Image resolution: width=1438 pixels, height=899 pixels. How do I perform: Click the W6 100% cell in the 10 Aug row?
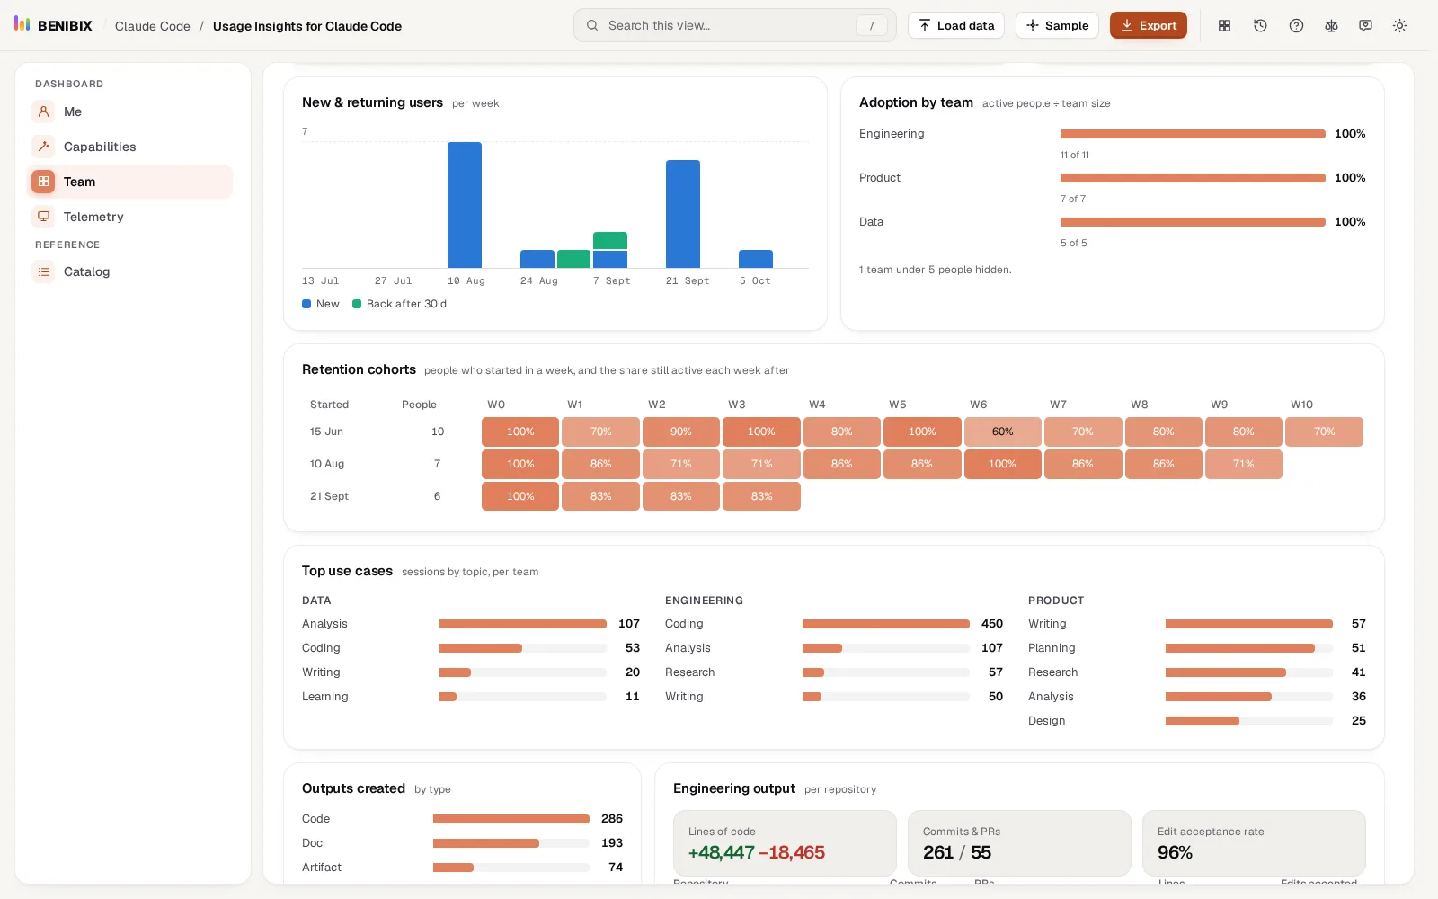pos(1002,464)
